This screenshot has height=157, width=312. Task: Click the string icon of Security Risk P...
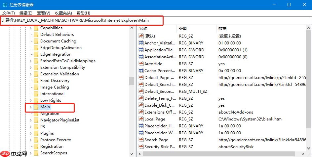click(141, 147)
